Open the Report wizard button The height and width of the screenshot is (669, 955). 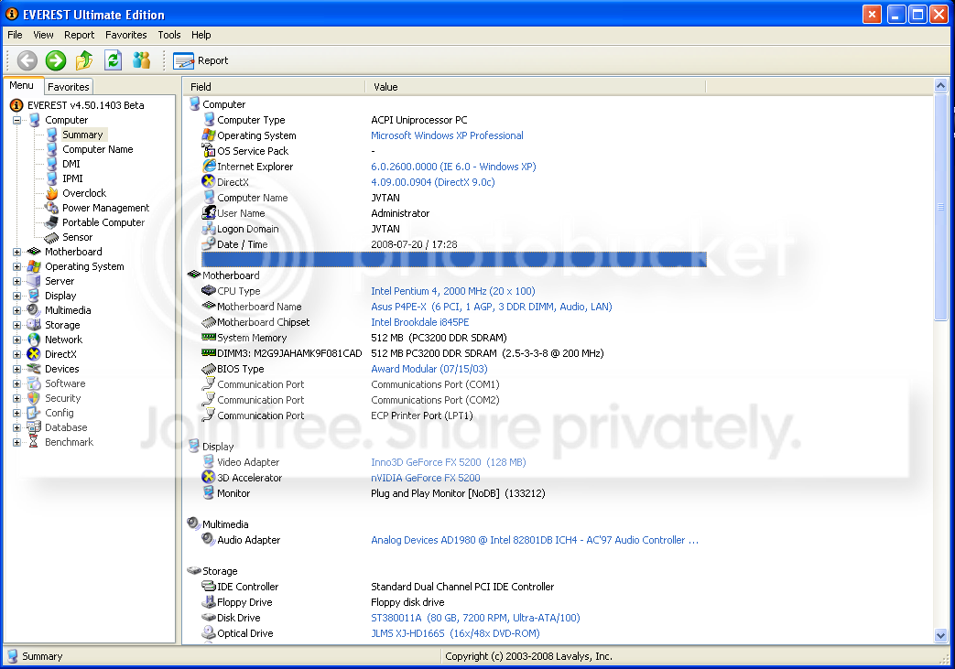click(201, 60)
